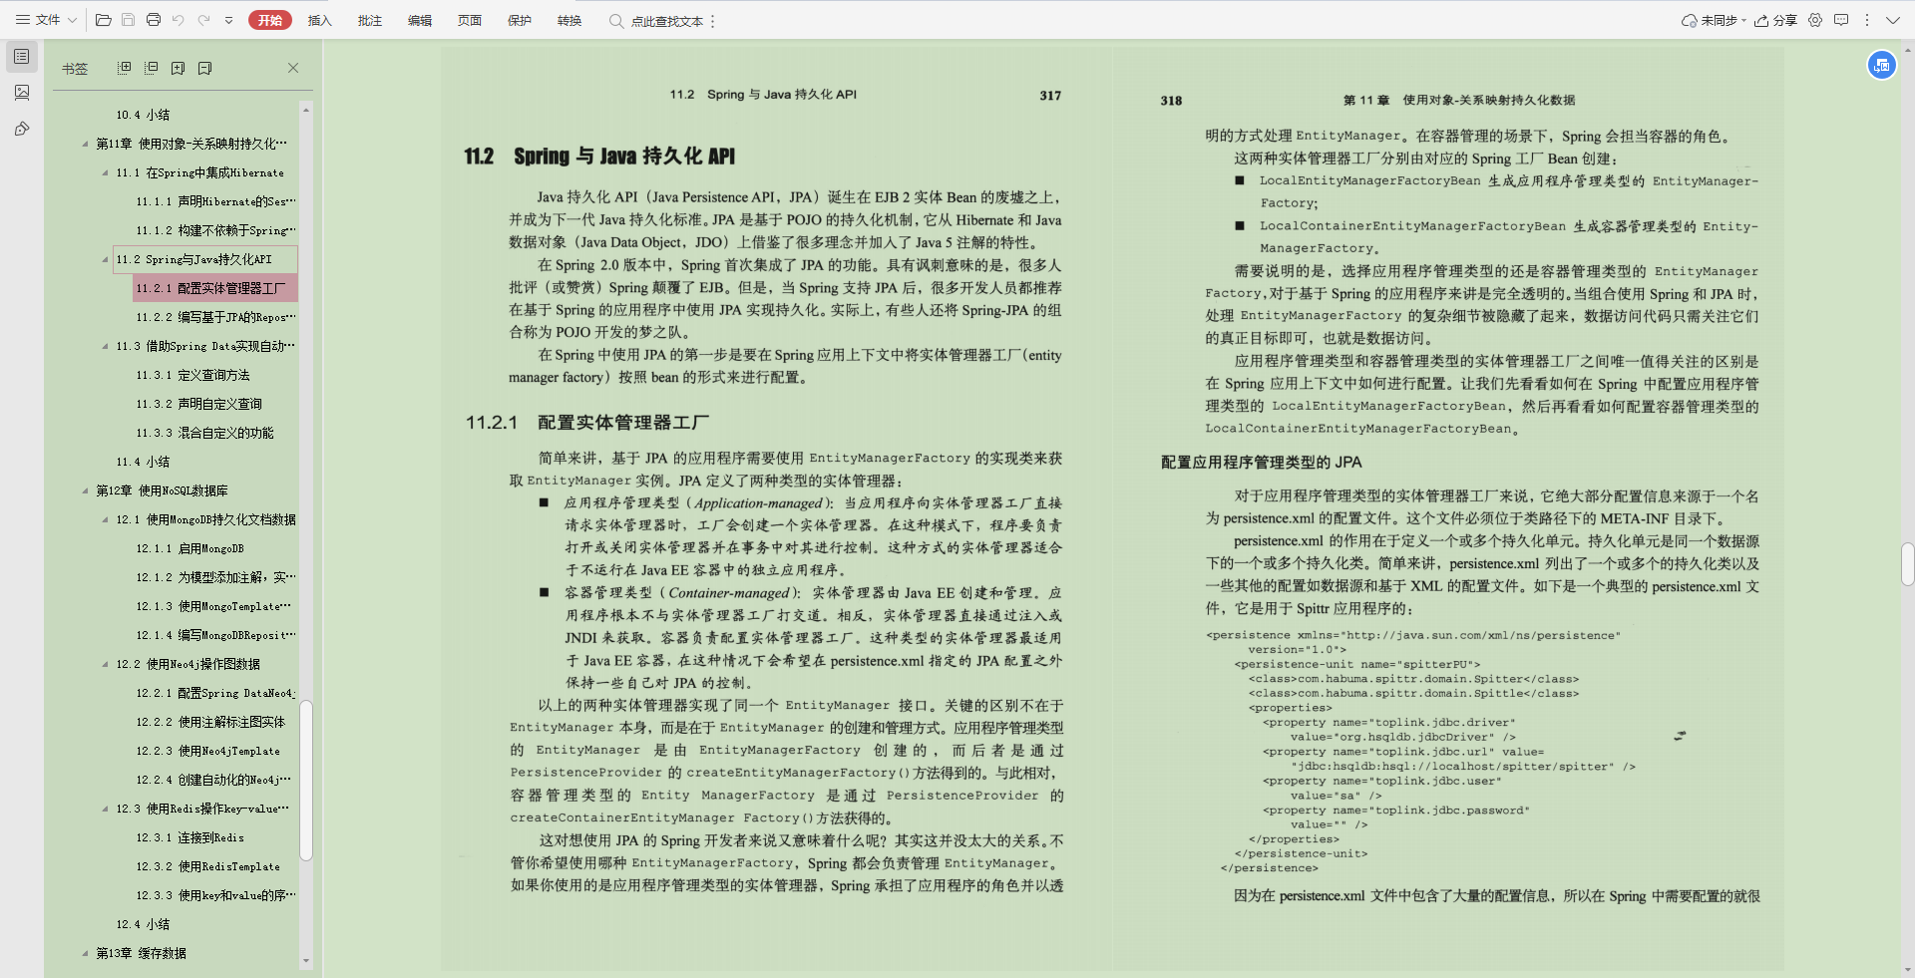Switch to the 插入 tab
The width and height of the screenshot is (1915, 978).
[x=319, y=20]
